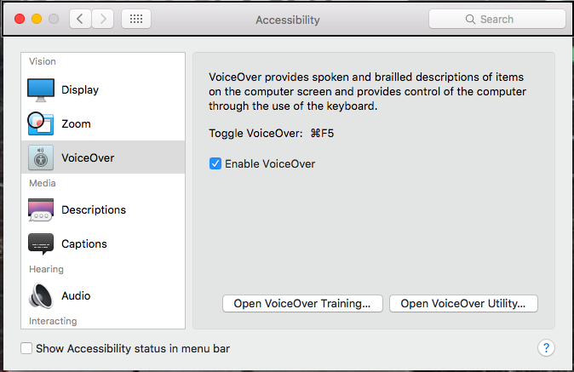Disable the Enable VoiceOver checkbox
This screenshot has height=372, width=574.
coord(215,163)
